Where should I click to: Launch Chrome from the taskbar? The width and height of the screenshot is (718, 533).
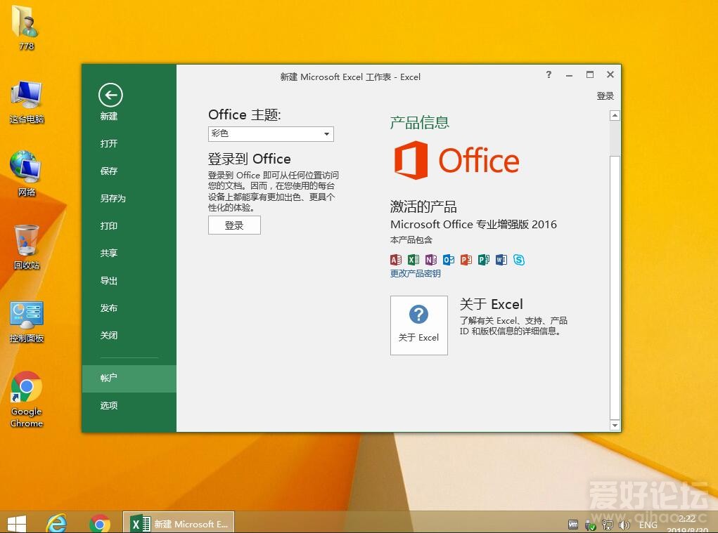click(x=100, y=523)
